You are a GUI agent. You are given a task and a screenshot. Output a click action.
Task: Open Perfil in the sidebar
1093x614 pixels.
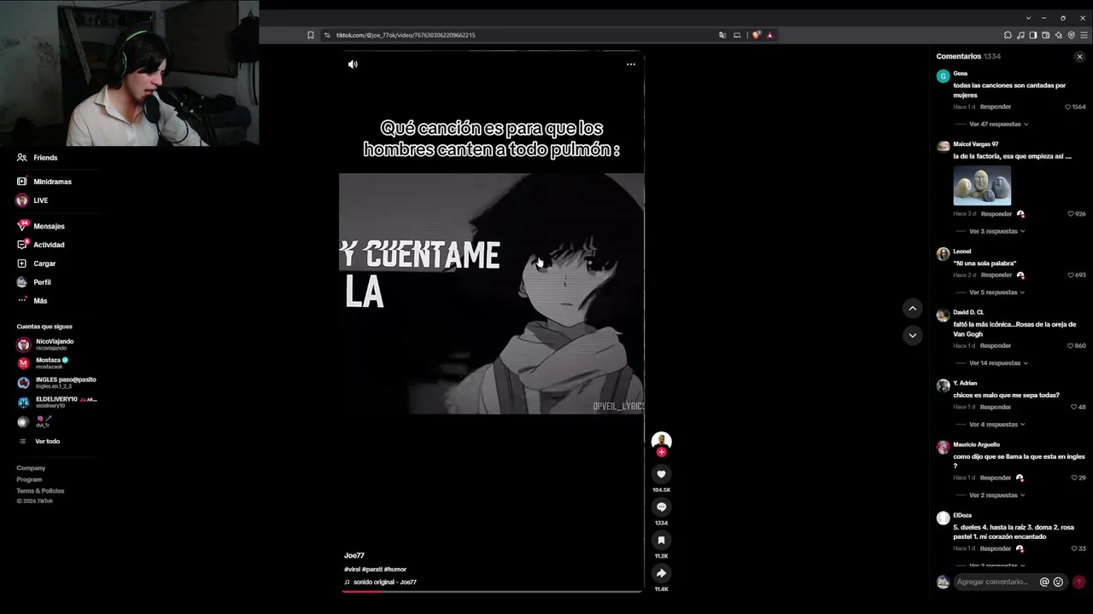click(42, 282)
